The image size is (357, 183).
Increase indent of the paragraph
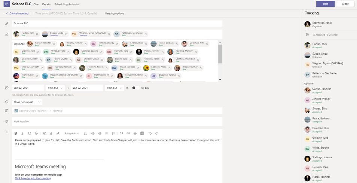coord(100,133)
